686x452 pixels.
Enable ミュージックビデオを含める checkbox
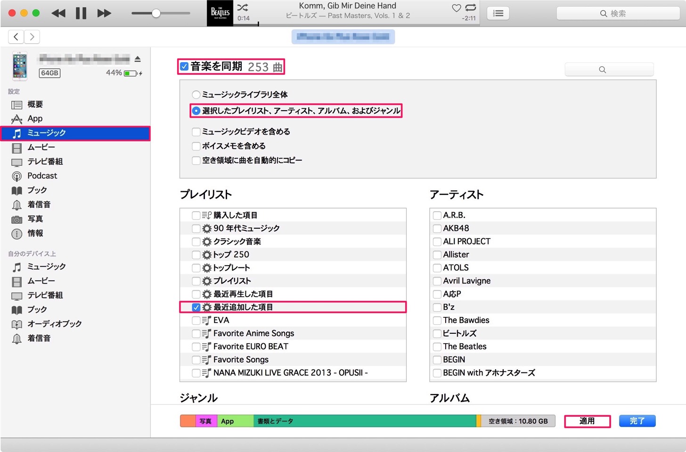coord(196,132)
